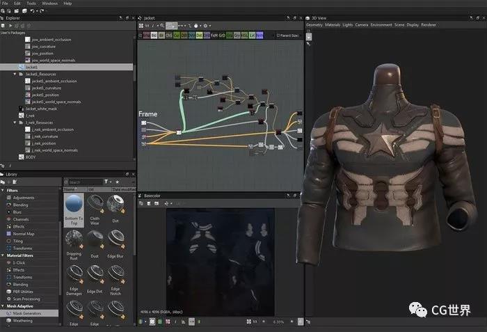Add a Blend (Bld) node from node bar
This screenshot has height=332, width=487.
pyautogui.click(x=154, y=35)
